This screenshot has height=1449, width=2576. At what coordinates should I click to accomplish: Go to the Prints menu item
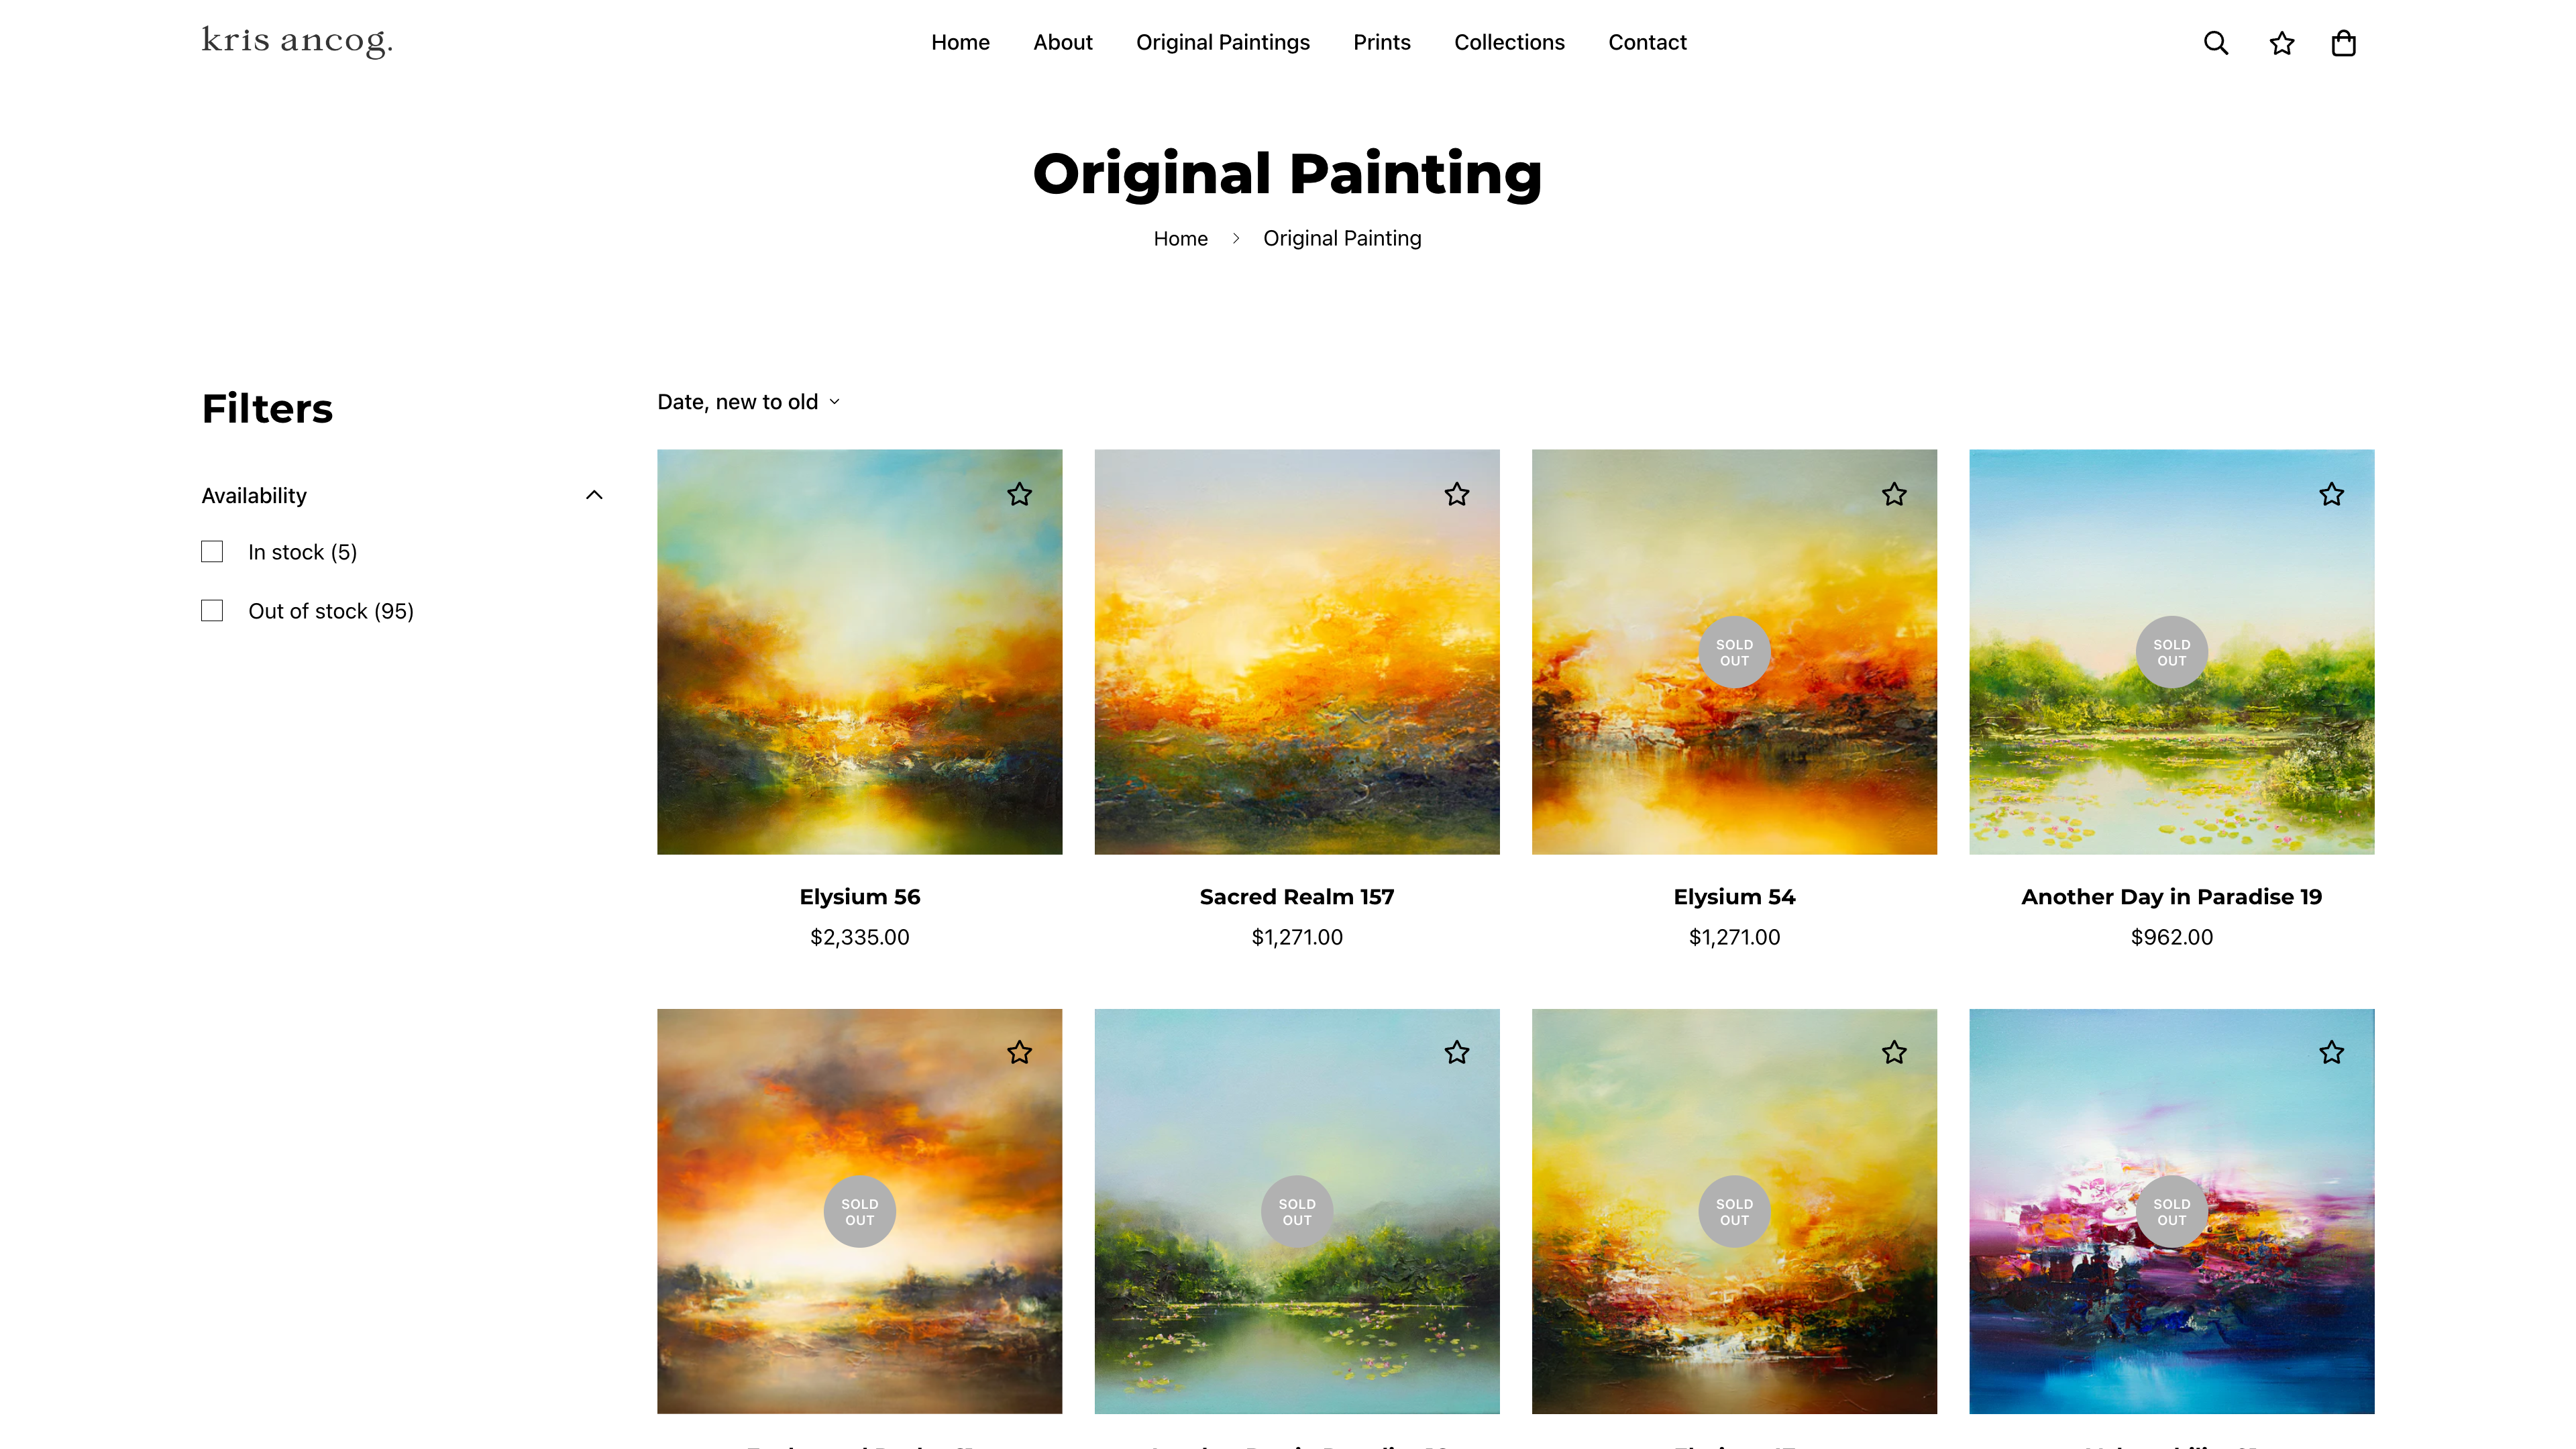pyautogui.click(x=1381, y=42)
